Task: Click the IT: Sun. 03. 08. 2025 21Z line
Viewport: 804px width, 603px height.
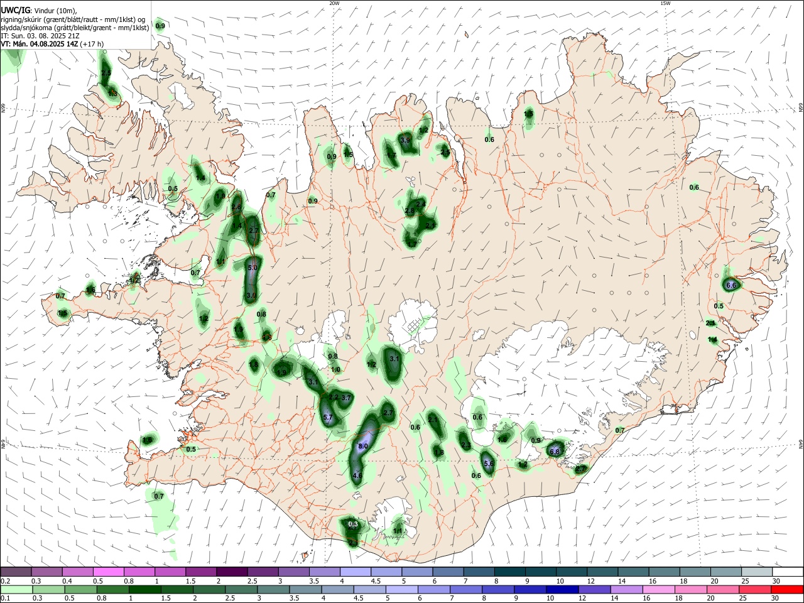Action: click(x=40, y=36)
